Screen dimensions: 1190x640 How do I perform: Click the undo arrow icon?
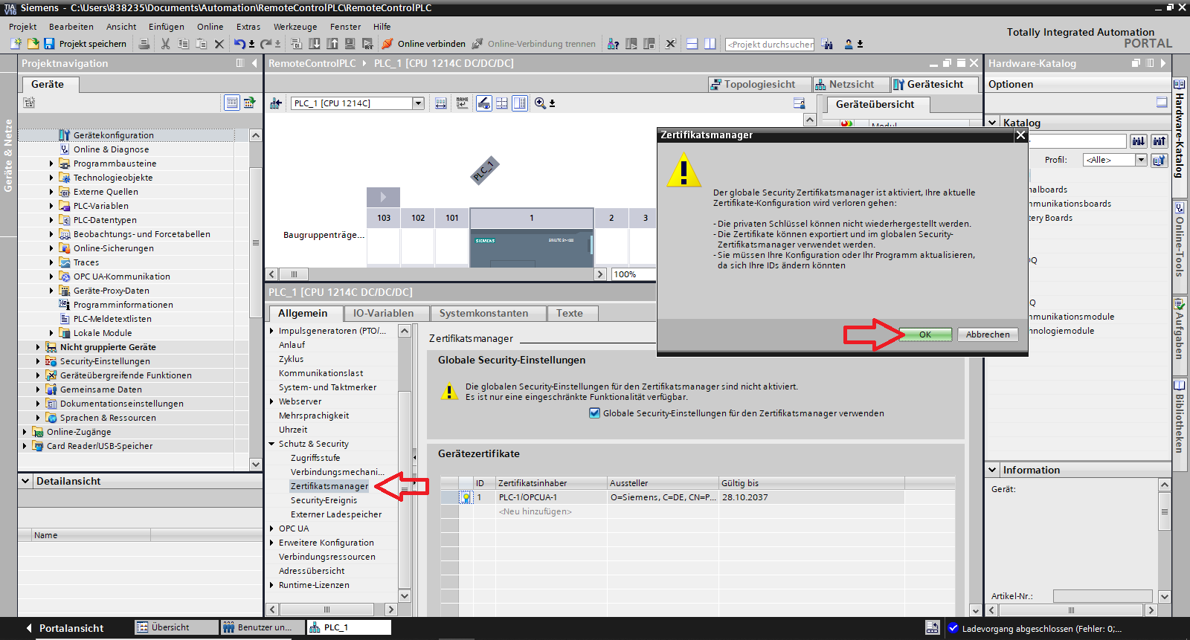[239, 44]
